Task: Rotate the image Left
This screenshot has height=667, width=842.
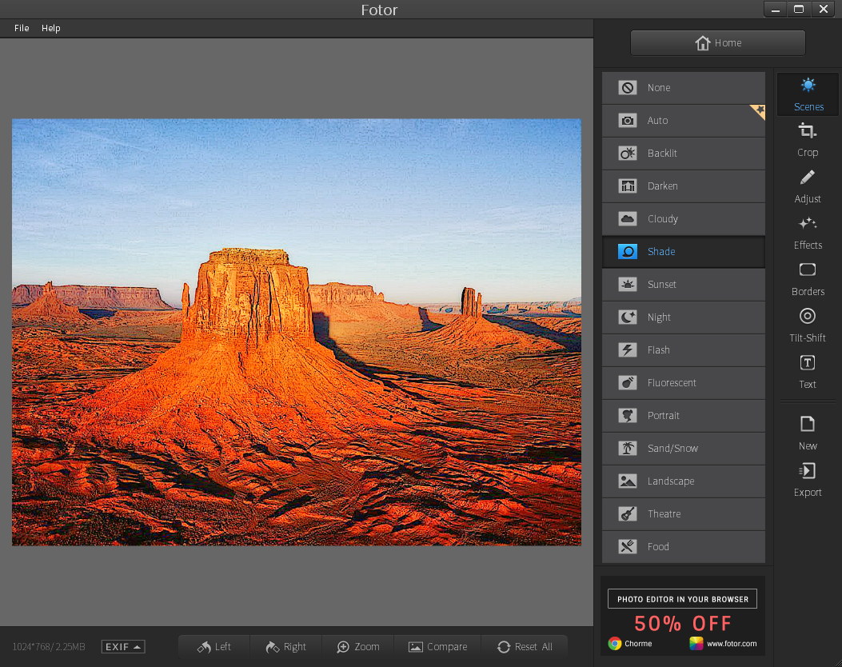Action: click(x=213, y=646)
